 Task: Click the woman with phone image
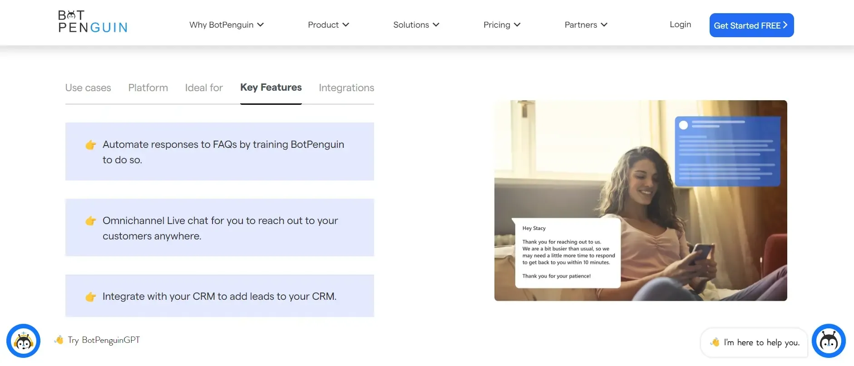(641, 200)
